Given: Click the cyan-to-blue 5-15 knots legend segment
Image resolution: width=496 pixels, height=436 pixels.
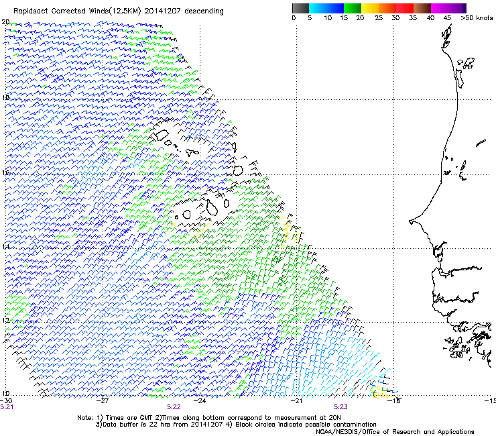Looking at the screenshot, I should tap(326, 8).
